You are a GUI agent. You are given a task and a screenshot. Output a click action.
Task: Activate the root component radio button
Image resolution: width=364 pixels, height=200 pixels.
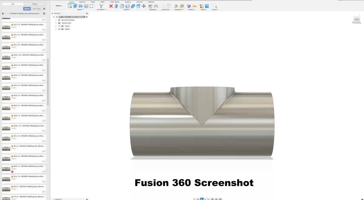tap(87, 17)
